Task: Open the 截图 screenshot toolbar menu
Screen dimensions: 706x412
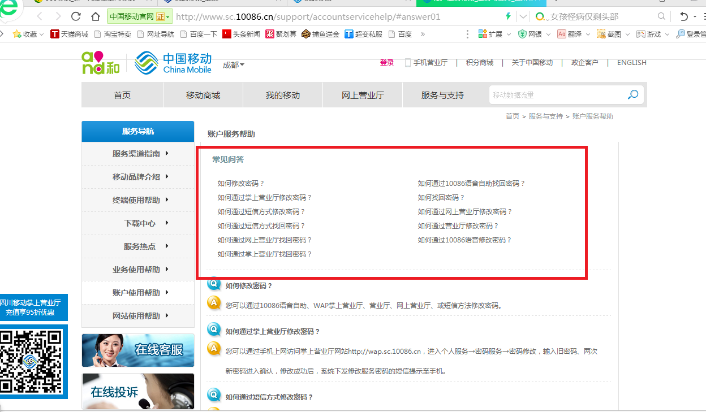Action: (x=614, y=34)
